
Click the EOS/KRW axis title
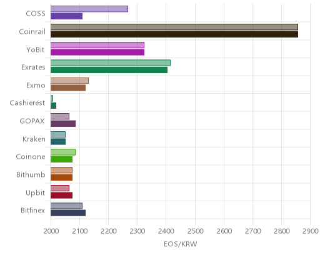(181, 244)
